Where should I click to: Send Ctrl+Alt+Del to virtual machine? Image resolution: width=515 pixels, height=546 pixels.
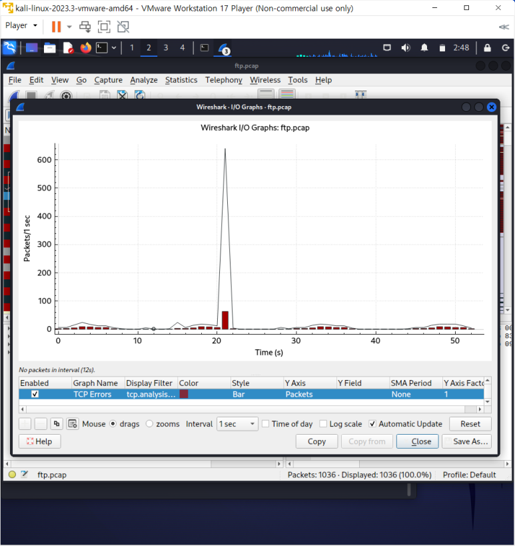point(85,27)
